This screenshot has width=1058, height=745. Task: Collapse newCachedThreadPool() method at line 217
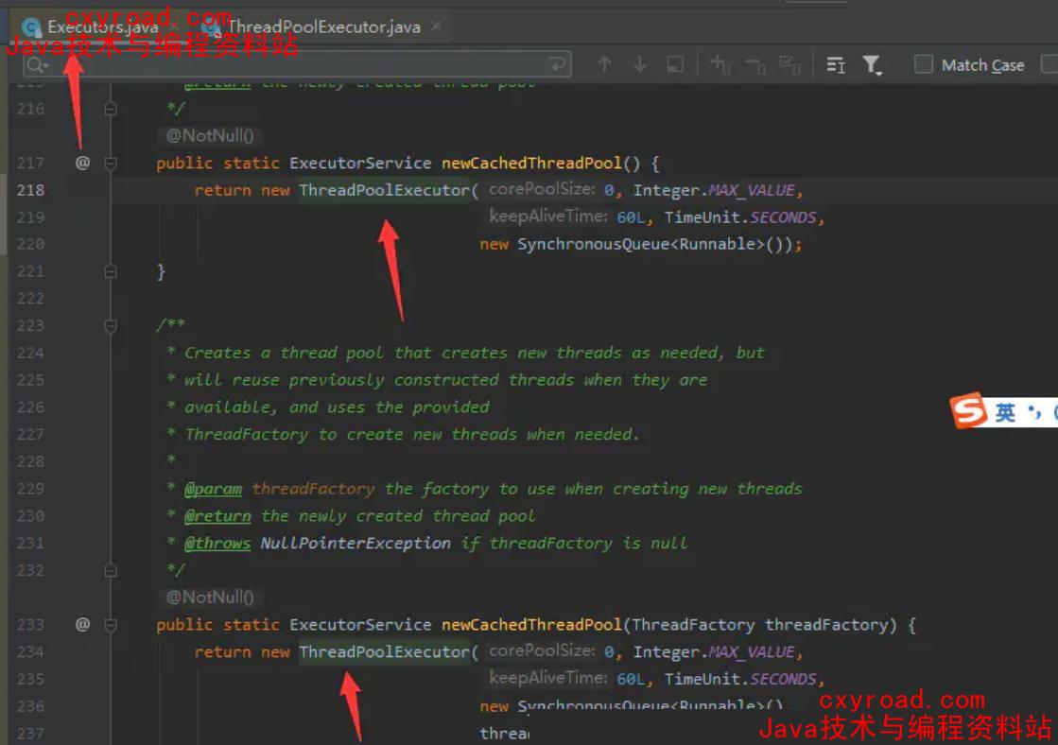[111, 163]
